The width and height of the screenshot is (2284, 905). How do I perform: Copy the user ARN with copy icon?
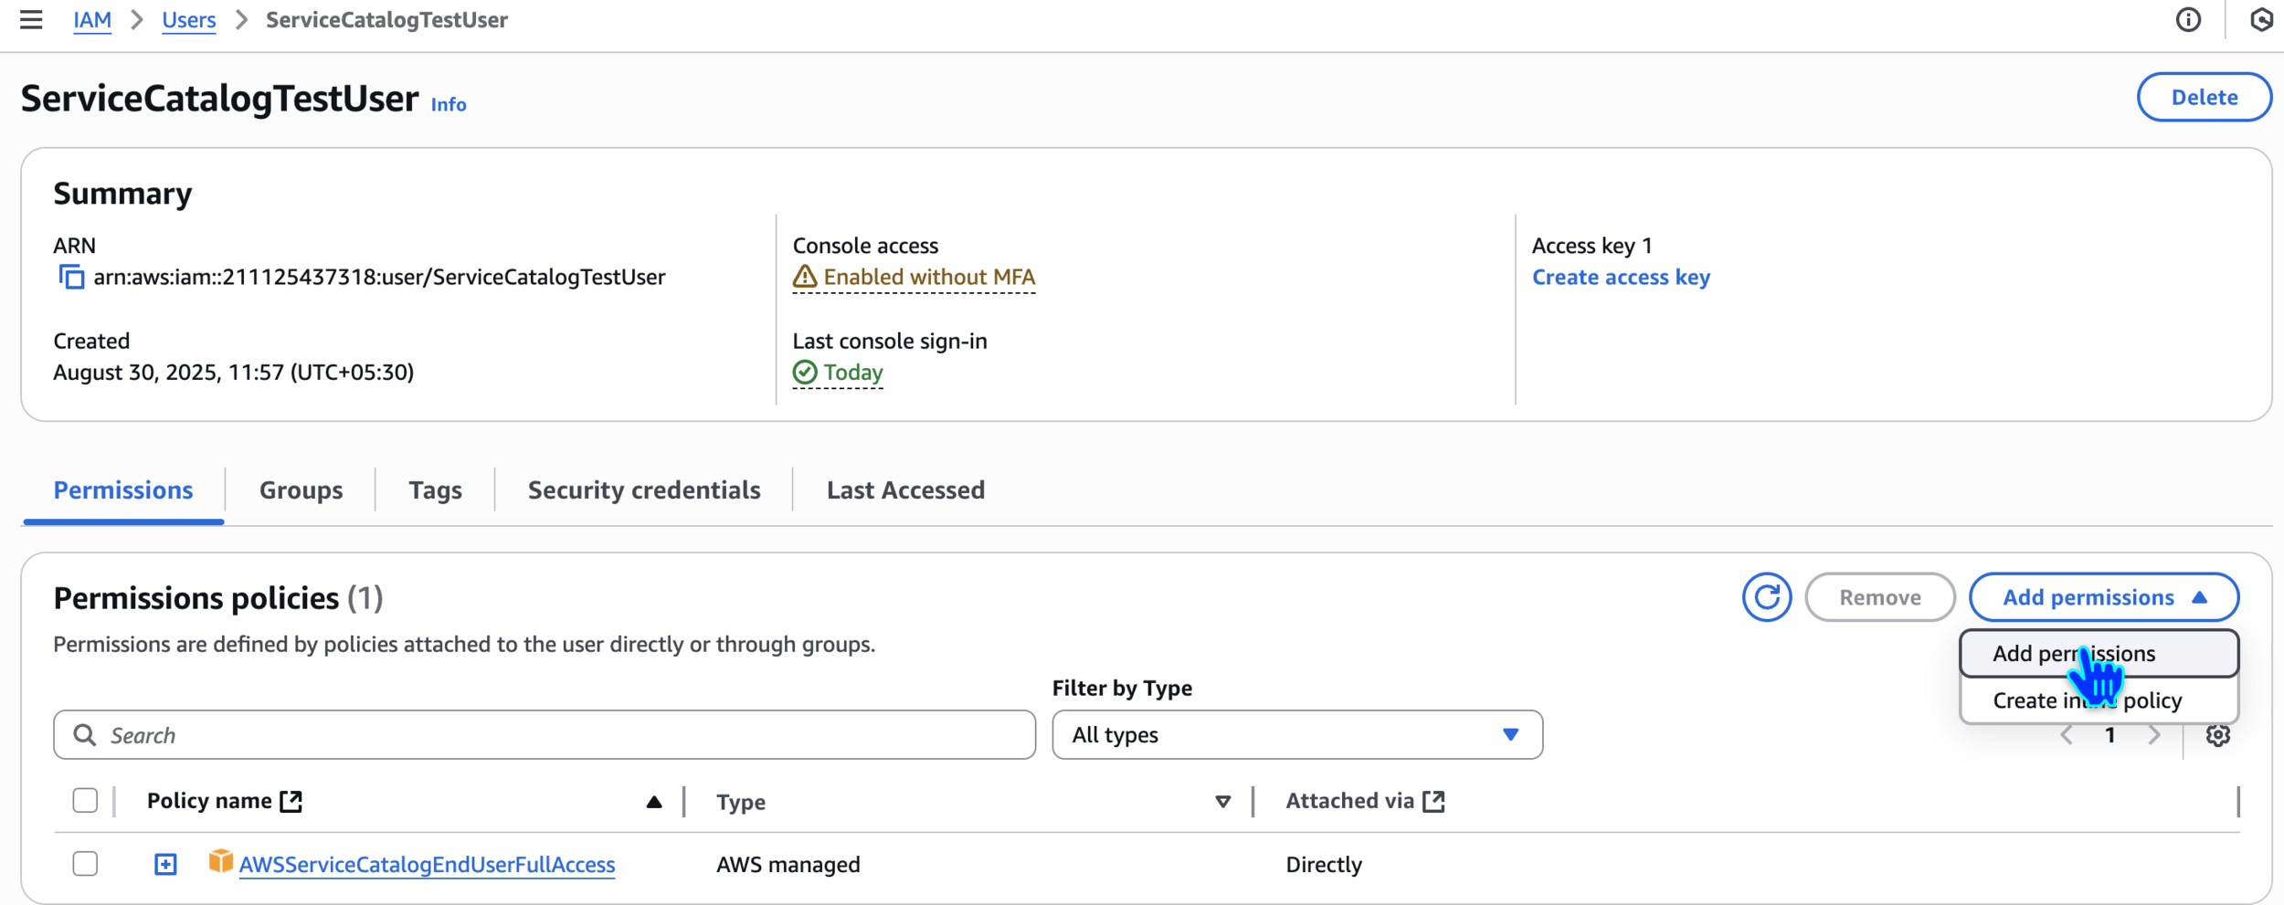[x=71, y=277]
